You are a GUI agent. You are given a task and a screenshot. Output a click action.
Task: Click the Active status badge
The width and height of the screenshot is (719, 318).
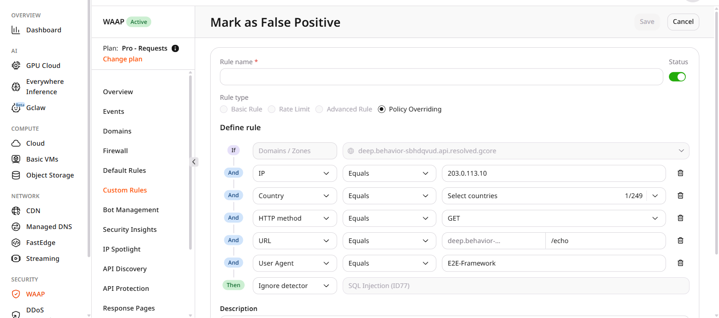[x=139, y=22]
